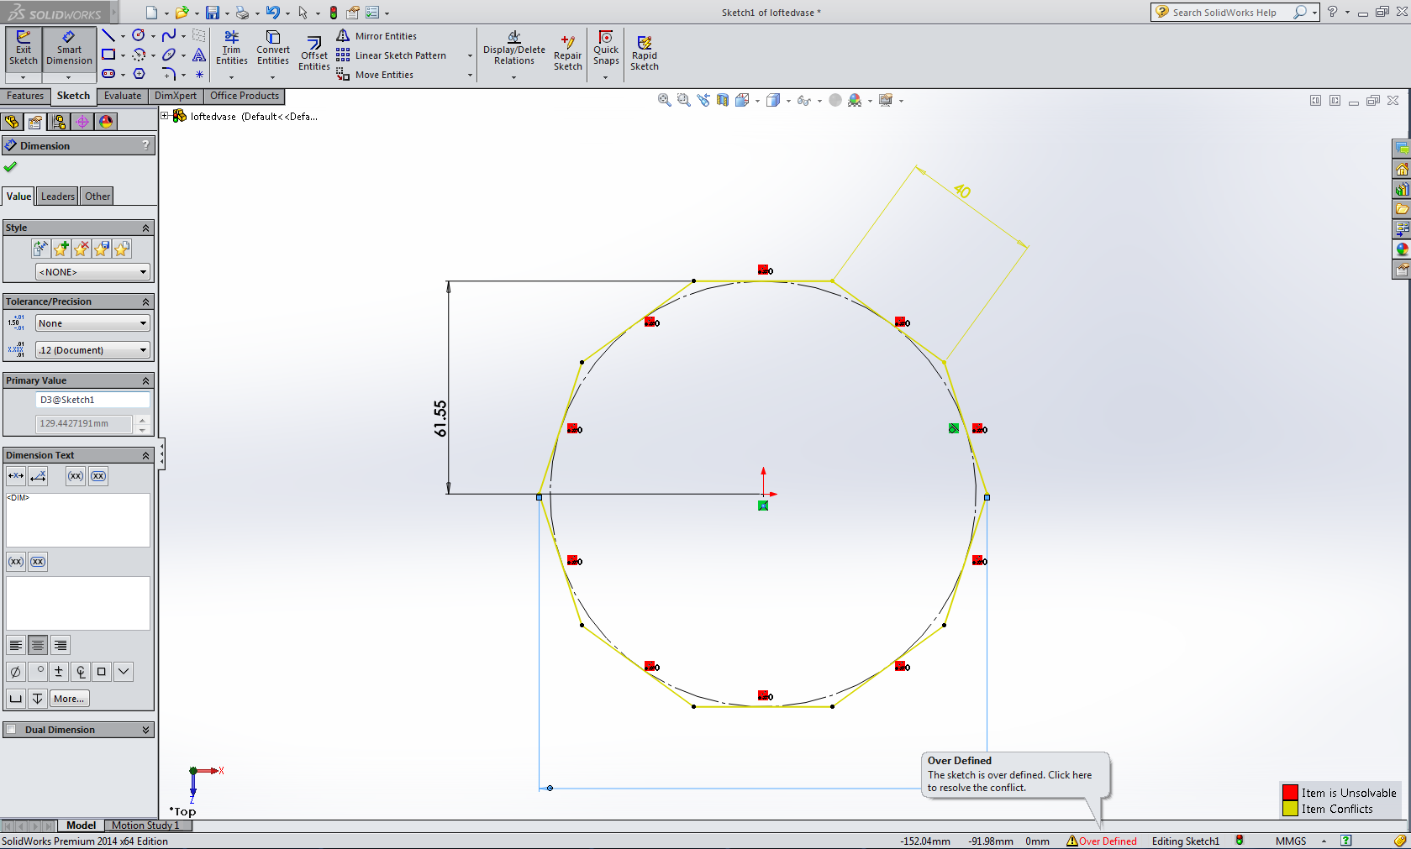
Task: Open the tolerance type None dropdown
Action: click(x=92, y=322)
